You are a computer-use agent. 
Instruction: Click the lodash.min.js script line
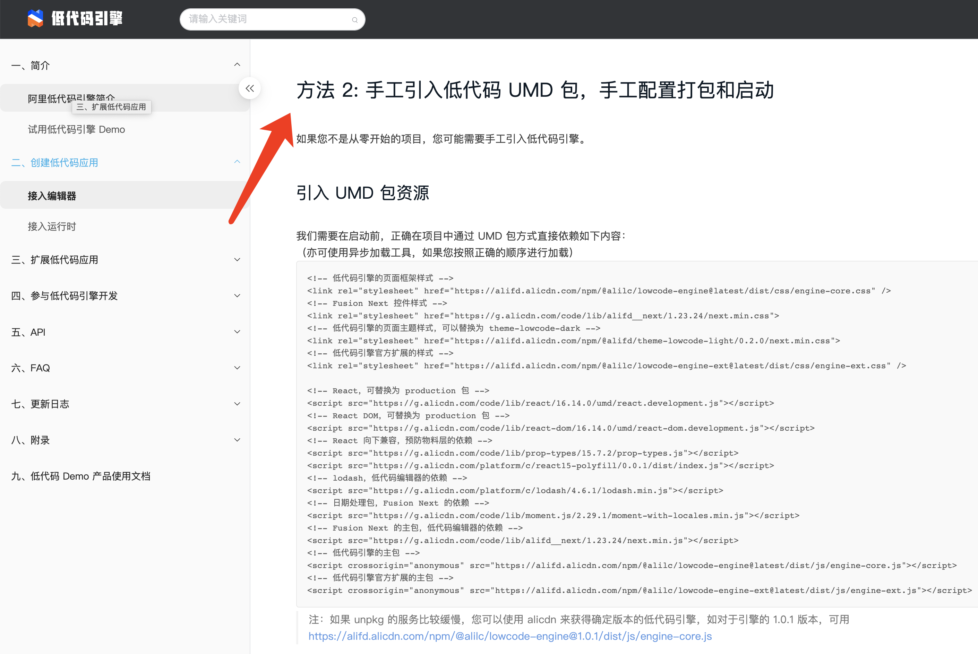pos(515,490)
